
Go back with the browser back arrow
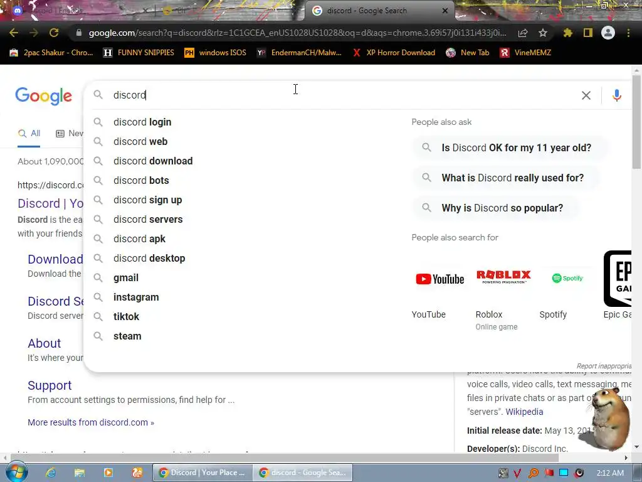14,33
